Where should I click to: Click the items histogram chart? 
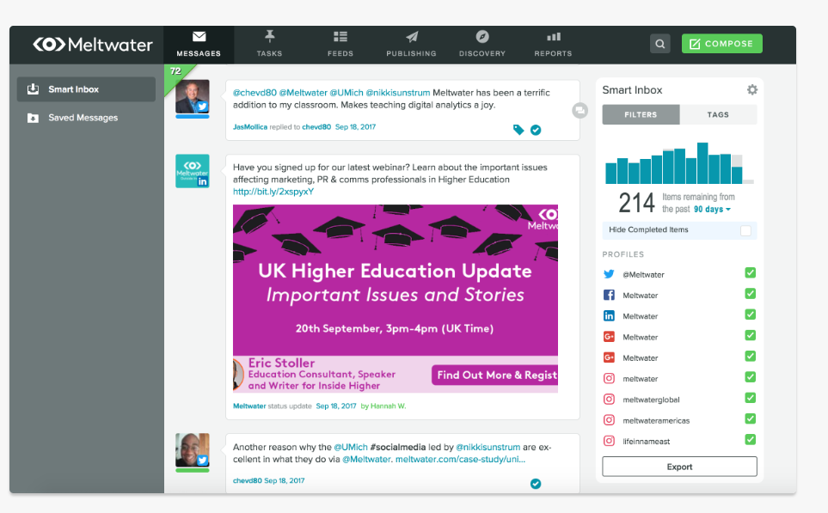(679, 163)
